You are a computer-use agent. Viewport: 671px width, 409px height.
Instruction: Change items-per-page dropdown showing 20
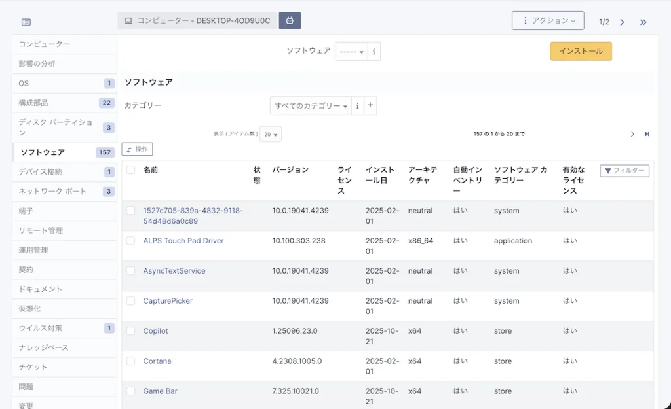coord(271,134)
